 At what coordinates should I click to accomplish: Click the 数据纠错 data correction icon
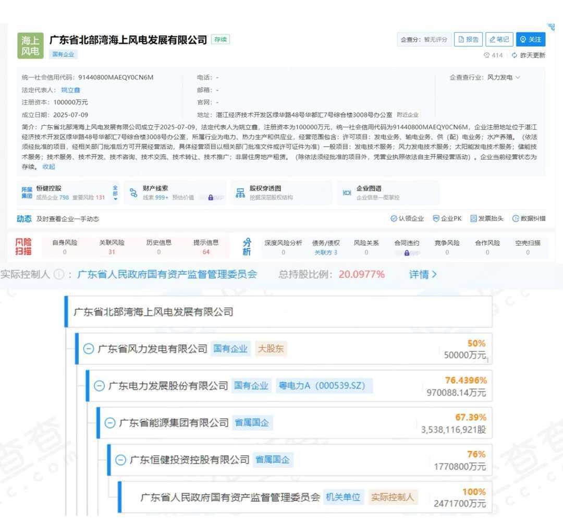516,219
